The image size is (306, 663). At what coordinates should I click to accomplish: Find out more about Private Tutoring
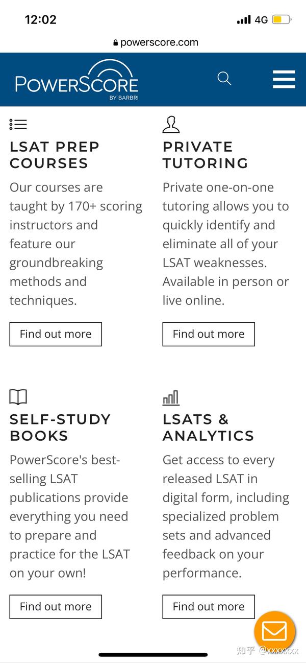tap(208, 334)
